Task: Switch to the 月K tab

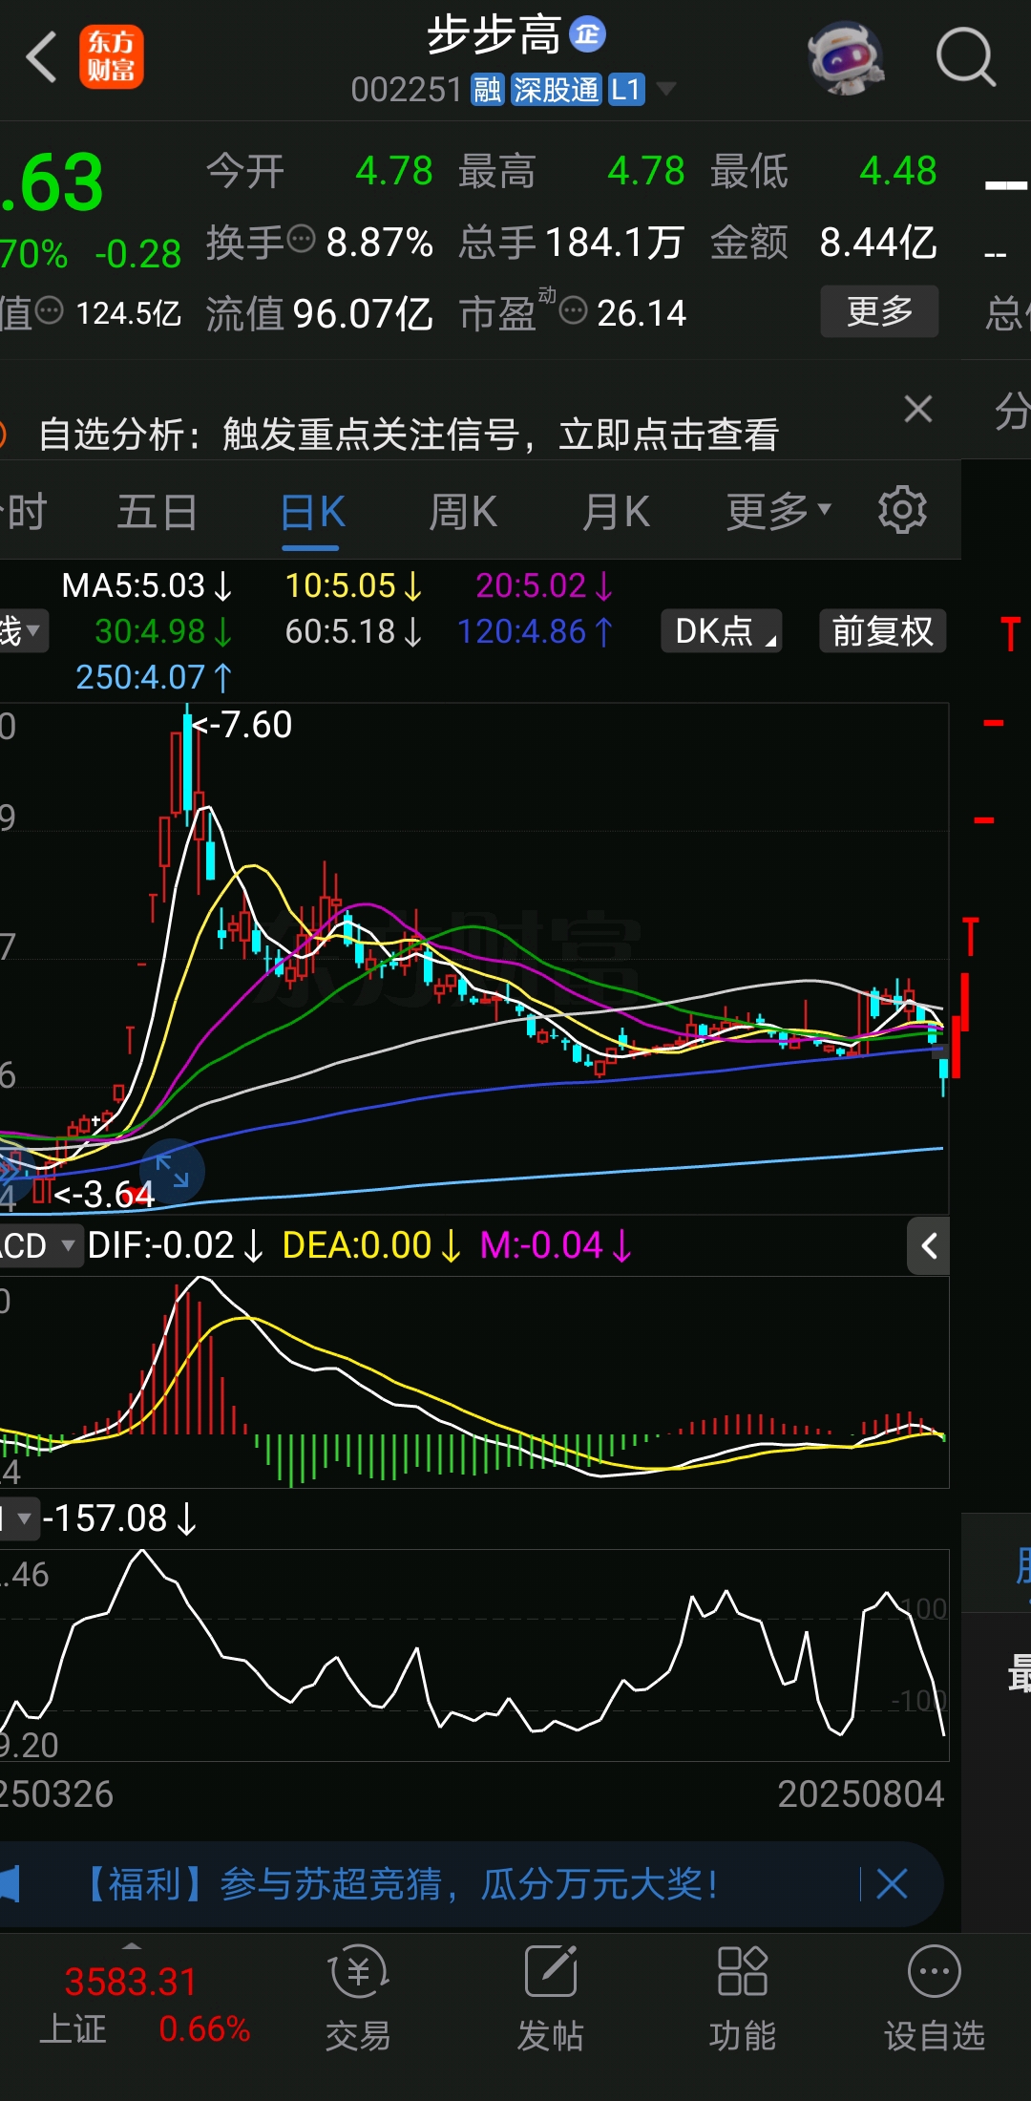Action: pyautogui.click(x=616, y=512)
